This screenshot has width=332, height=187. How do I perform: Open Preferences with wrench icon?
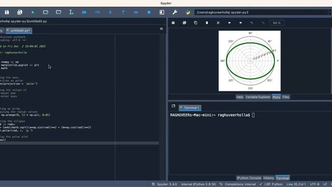click(x=175, y=12)
